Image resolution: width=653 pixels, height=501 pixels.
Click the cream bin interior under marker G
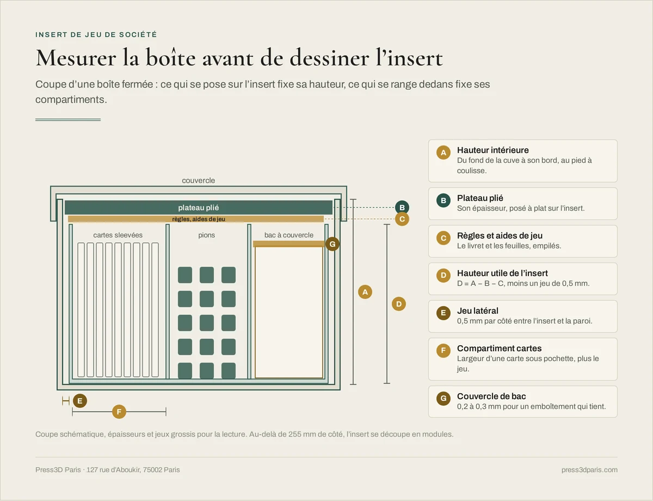289,313
